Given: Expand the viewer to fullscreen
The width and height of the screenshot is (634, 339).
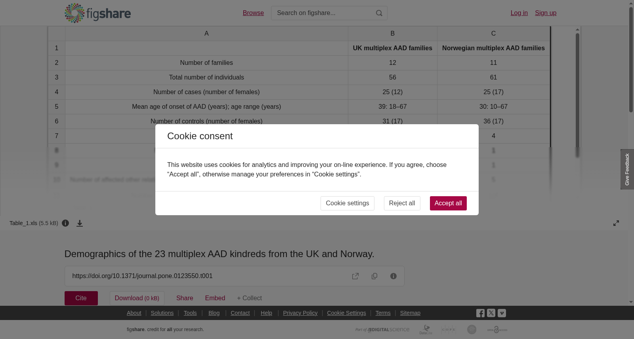Looking at the screenshot, I should click(616, 223).
